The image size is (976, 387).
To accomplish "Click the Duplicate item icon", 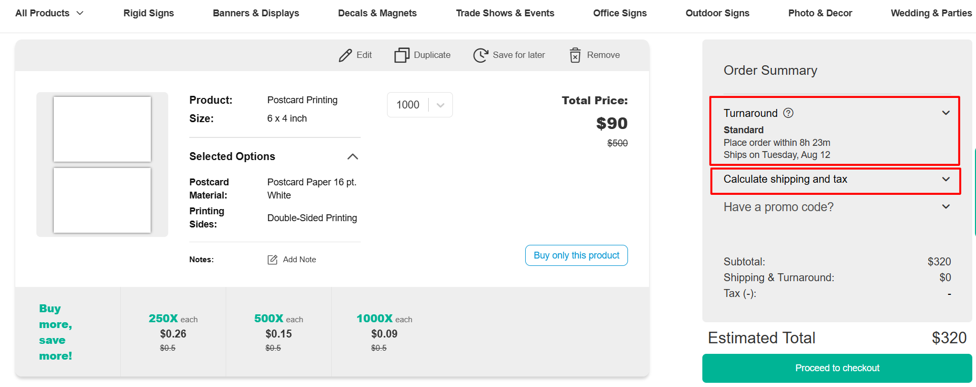I will (402, 55).
